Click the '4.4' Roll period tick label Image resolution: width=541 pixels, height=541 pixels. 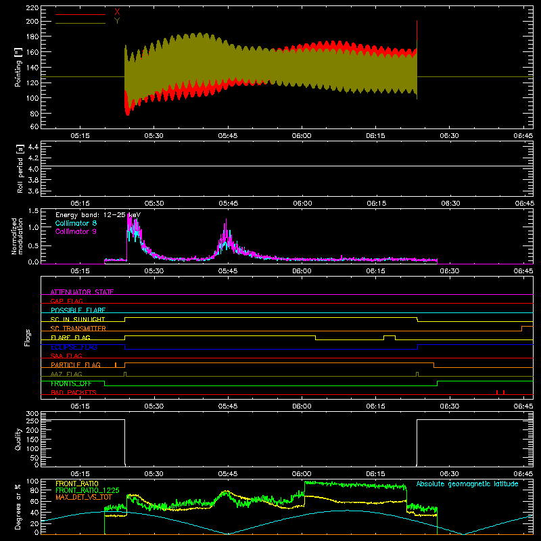pyautogui.click(x=33, y=147)
